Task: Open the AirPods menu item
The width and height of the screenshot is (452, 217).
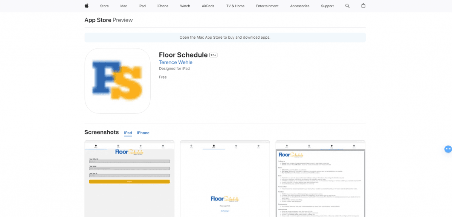Action: tap(208, 6)
